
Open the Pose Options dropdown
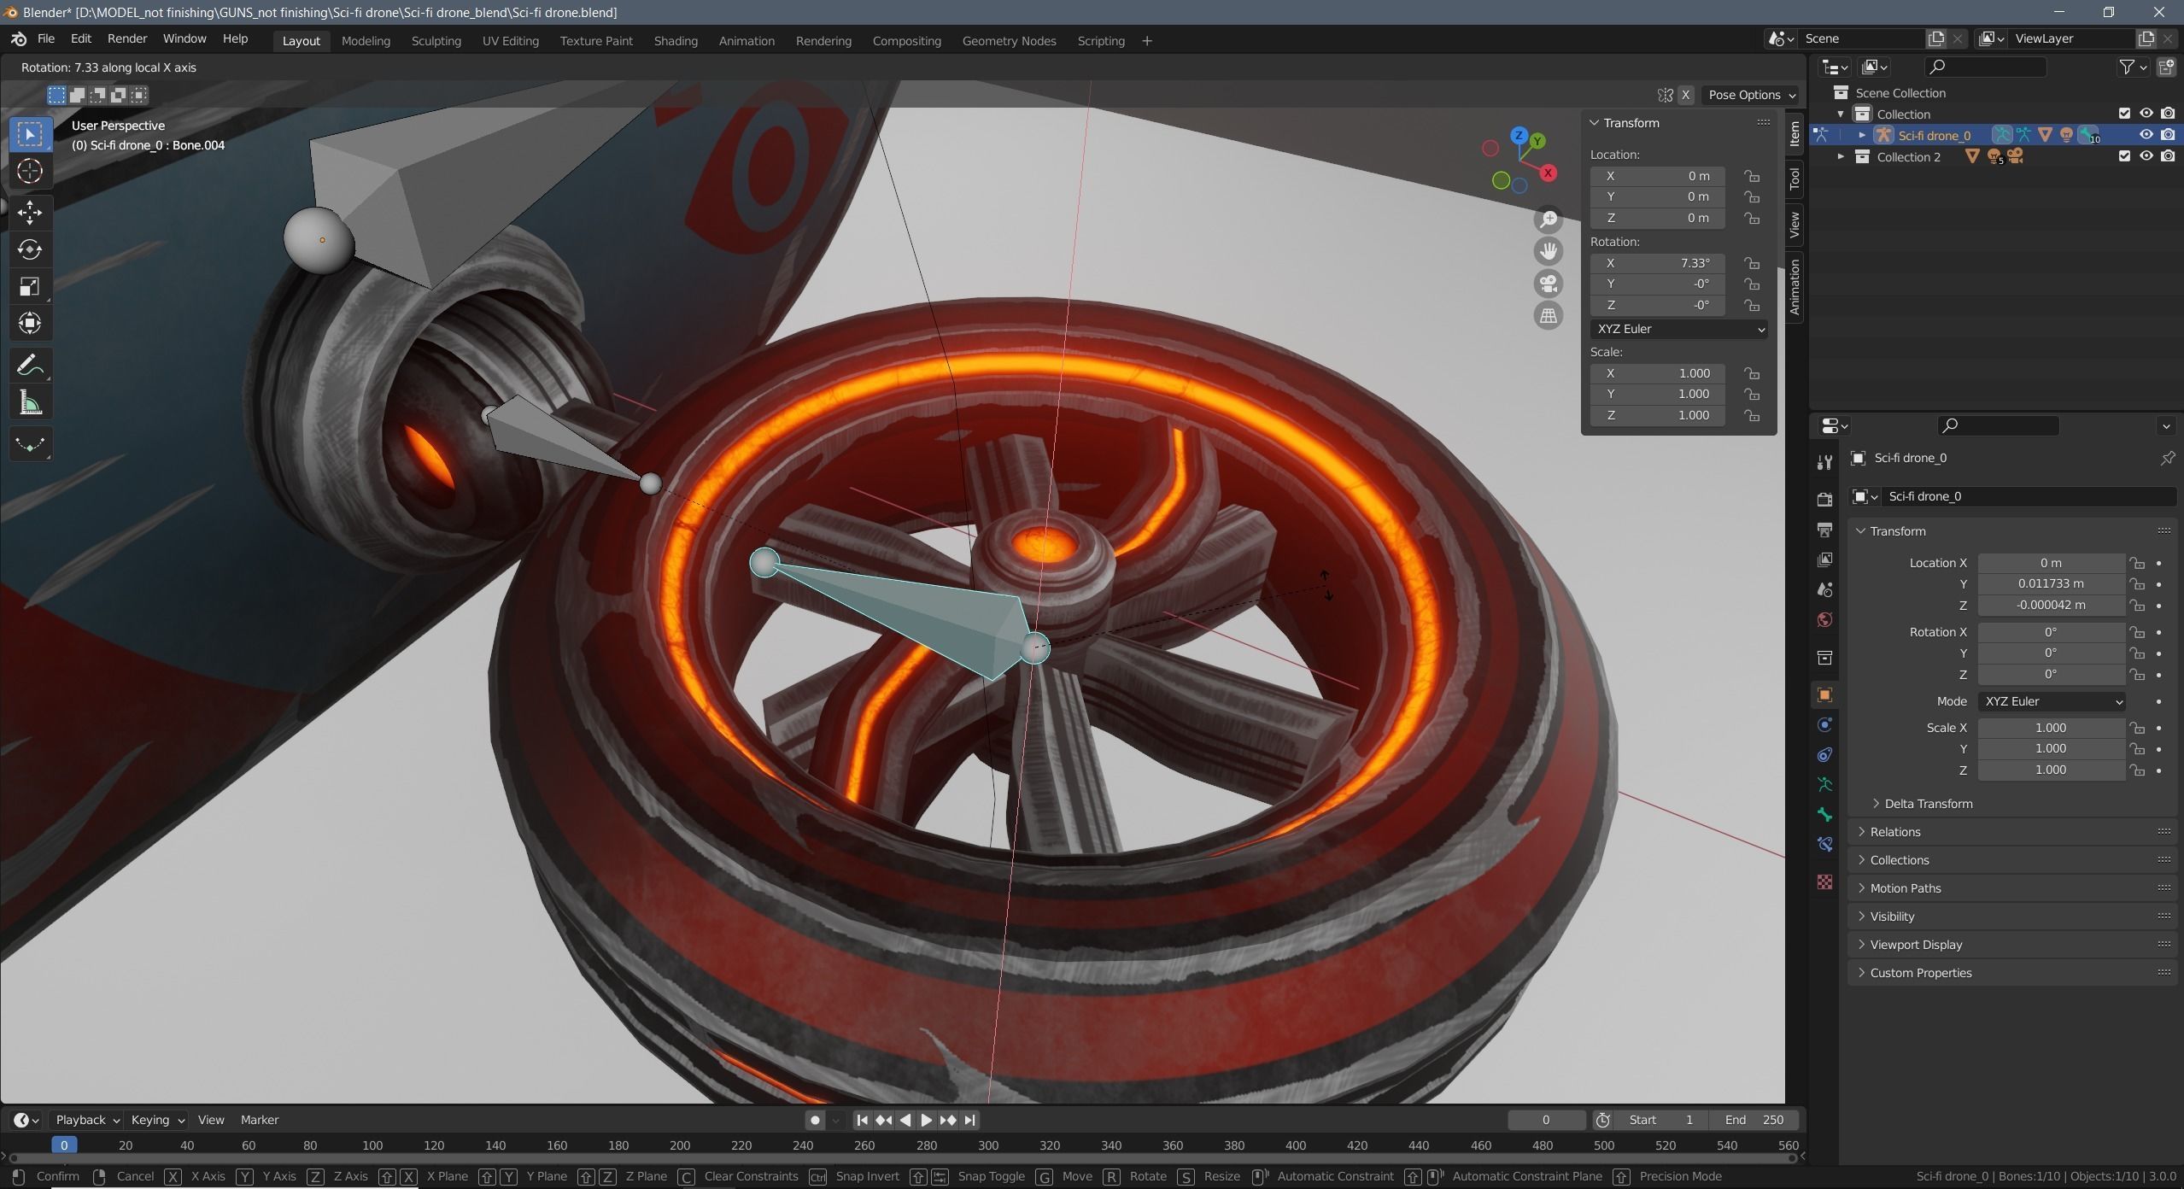1751,95
